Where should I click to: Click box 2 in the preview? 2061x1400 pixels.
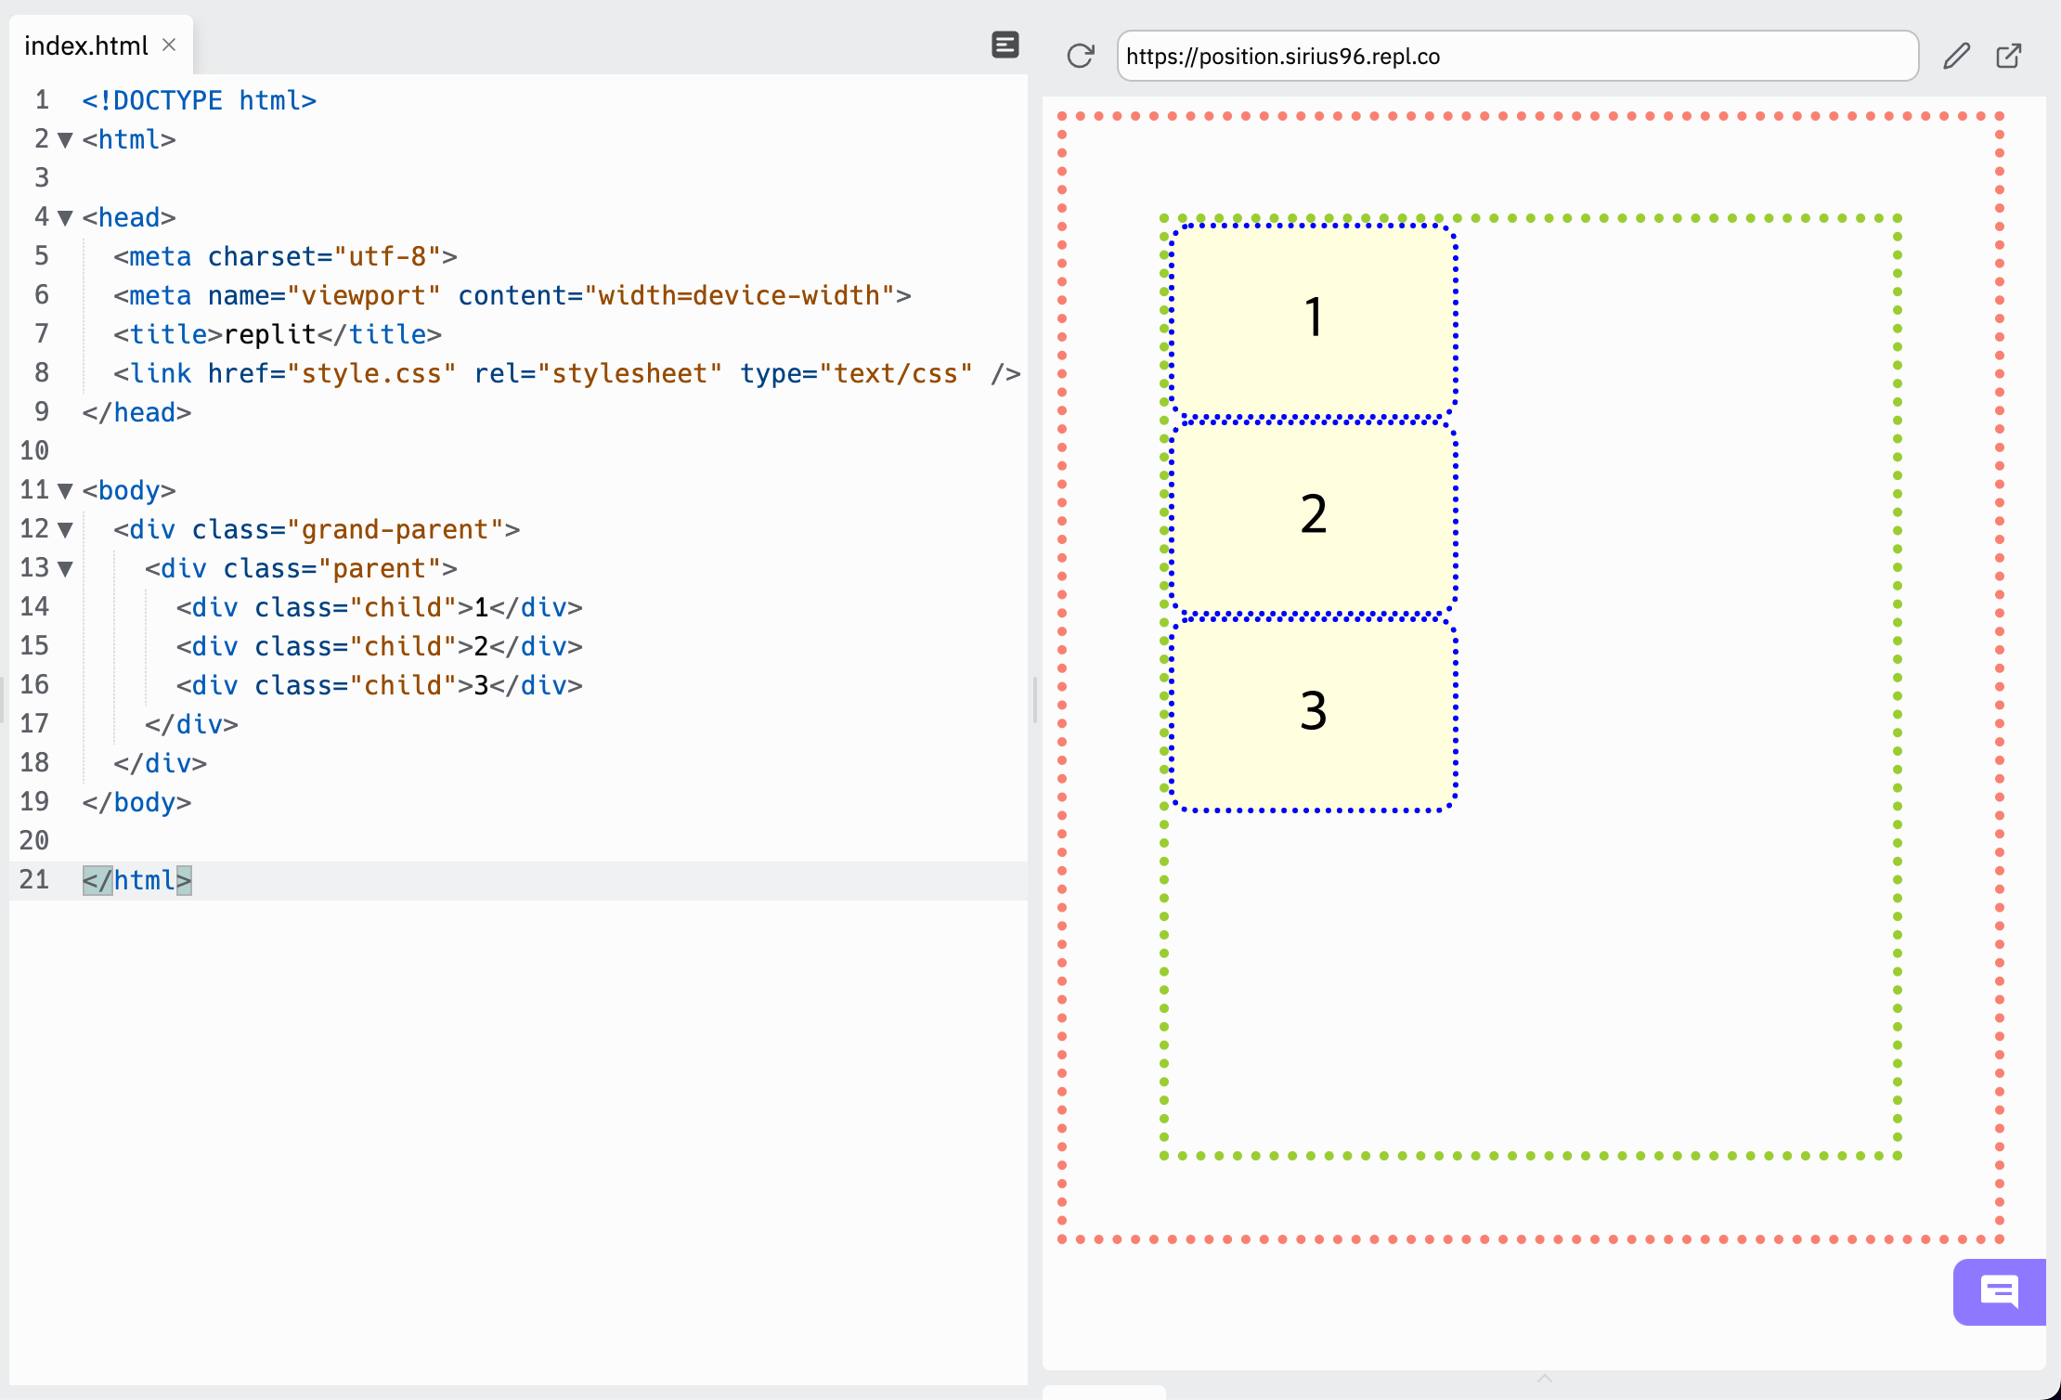click(x=1313, y=516)
